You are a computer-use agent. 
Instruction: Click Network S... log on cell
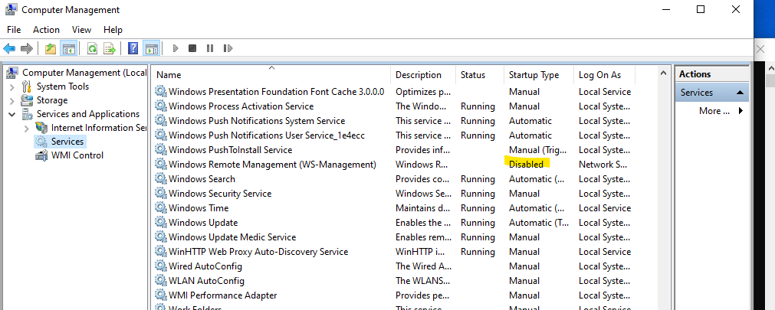603,165
